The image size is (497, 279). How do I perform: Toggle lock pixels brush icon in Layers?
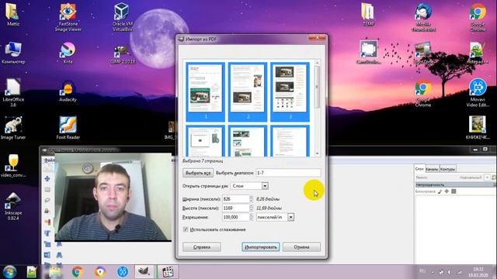[440, 191]
